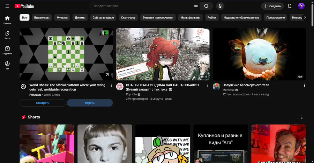Open the smiling bearded man Short
The width and height of the screenshot is (314, 163).
[x=278, y=144]
